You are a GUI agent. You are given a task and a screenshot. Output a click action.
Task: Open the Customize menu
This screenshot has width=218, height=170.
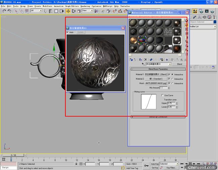(x=96, y=6)
